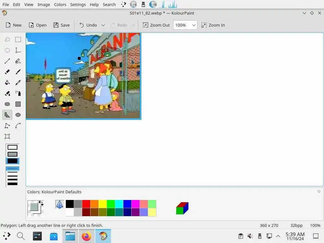Open the Image menu
Screen dimensions: 324x243
coord(44,4)
